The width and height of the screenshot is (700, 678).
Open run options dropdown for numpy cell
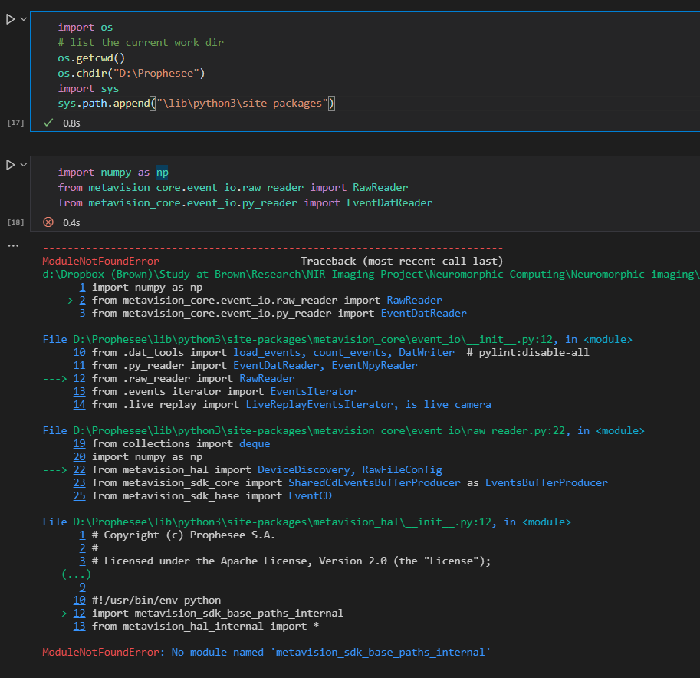24,165
